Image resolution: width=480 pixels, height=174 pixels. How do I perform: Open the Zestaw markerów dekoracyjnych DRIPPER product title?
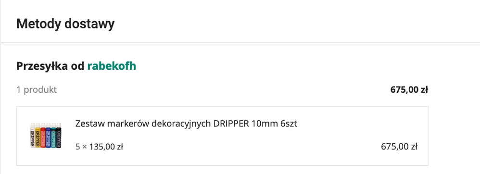(x=186, y=124)
